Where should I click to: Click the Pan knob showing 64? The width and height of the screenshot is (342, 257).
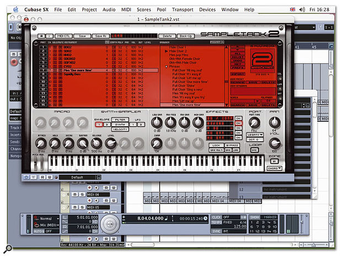click(274, 122)
